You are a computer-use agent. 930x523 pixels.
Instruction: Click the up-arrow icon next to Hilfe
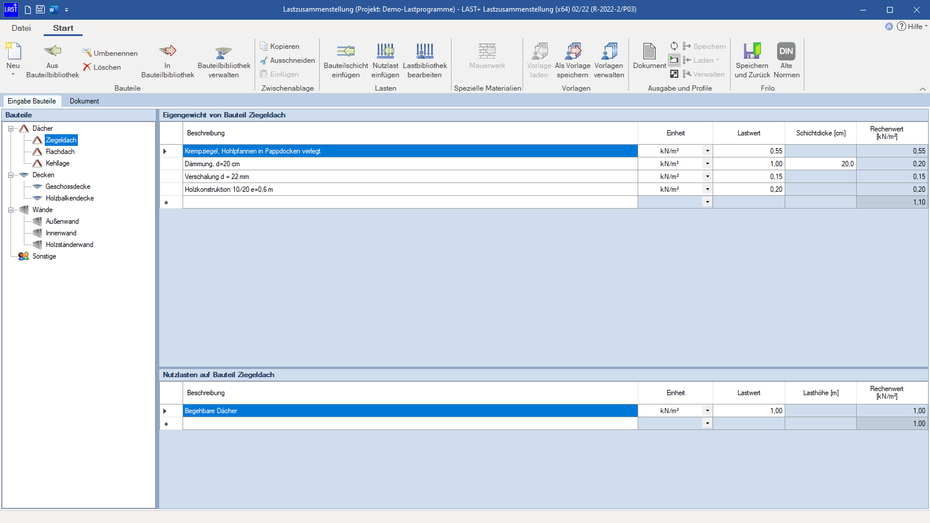(x=889, y=26)
